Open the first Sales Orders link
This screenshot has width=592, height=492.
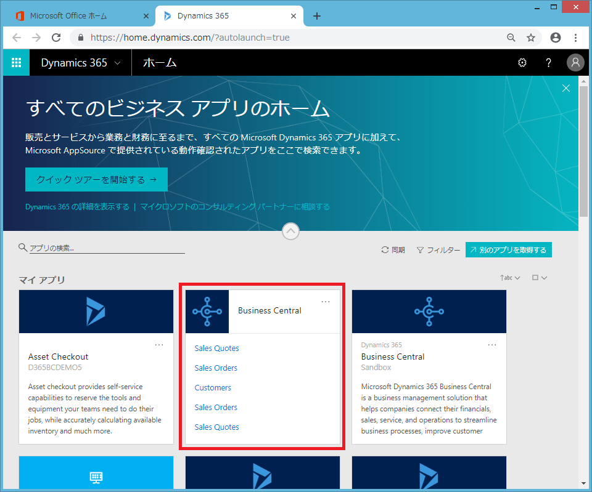coord(216,368)
